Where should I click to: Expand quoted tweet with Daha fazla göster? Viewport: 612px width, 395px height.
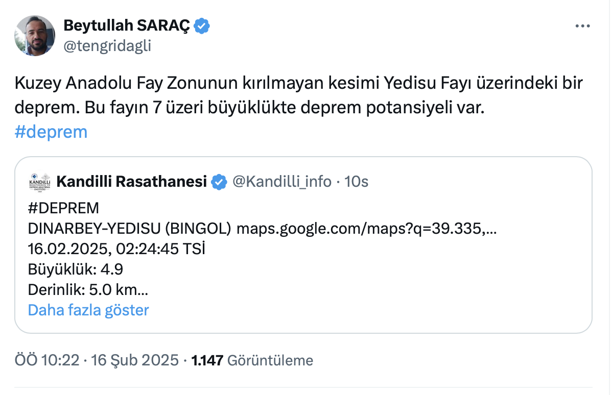(88, 310)
